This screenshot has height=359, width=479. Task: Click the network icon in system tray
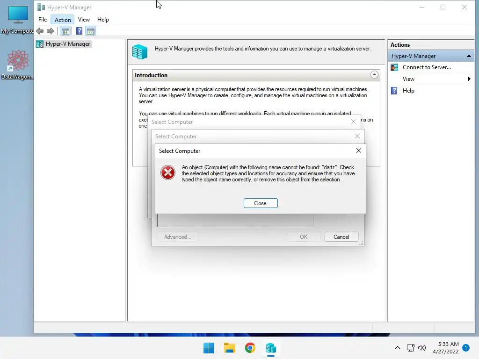point(411,348)
